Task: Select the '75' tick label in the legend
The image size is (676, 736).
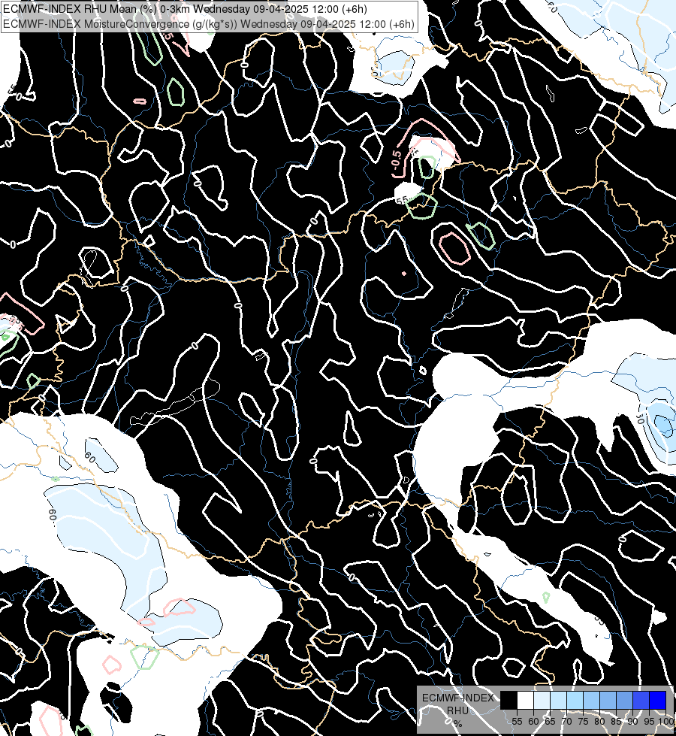Action: click(583, 722)
